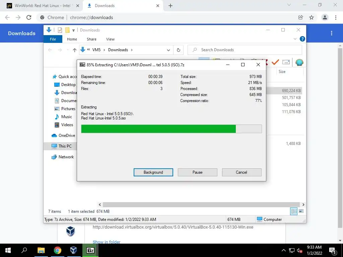343x257 pixels.
Task: Click the Search Downloads field
Action: coord(245,50)
